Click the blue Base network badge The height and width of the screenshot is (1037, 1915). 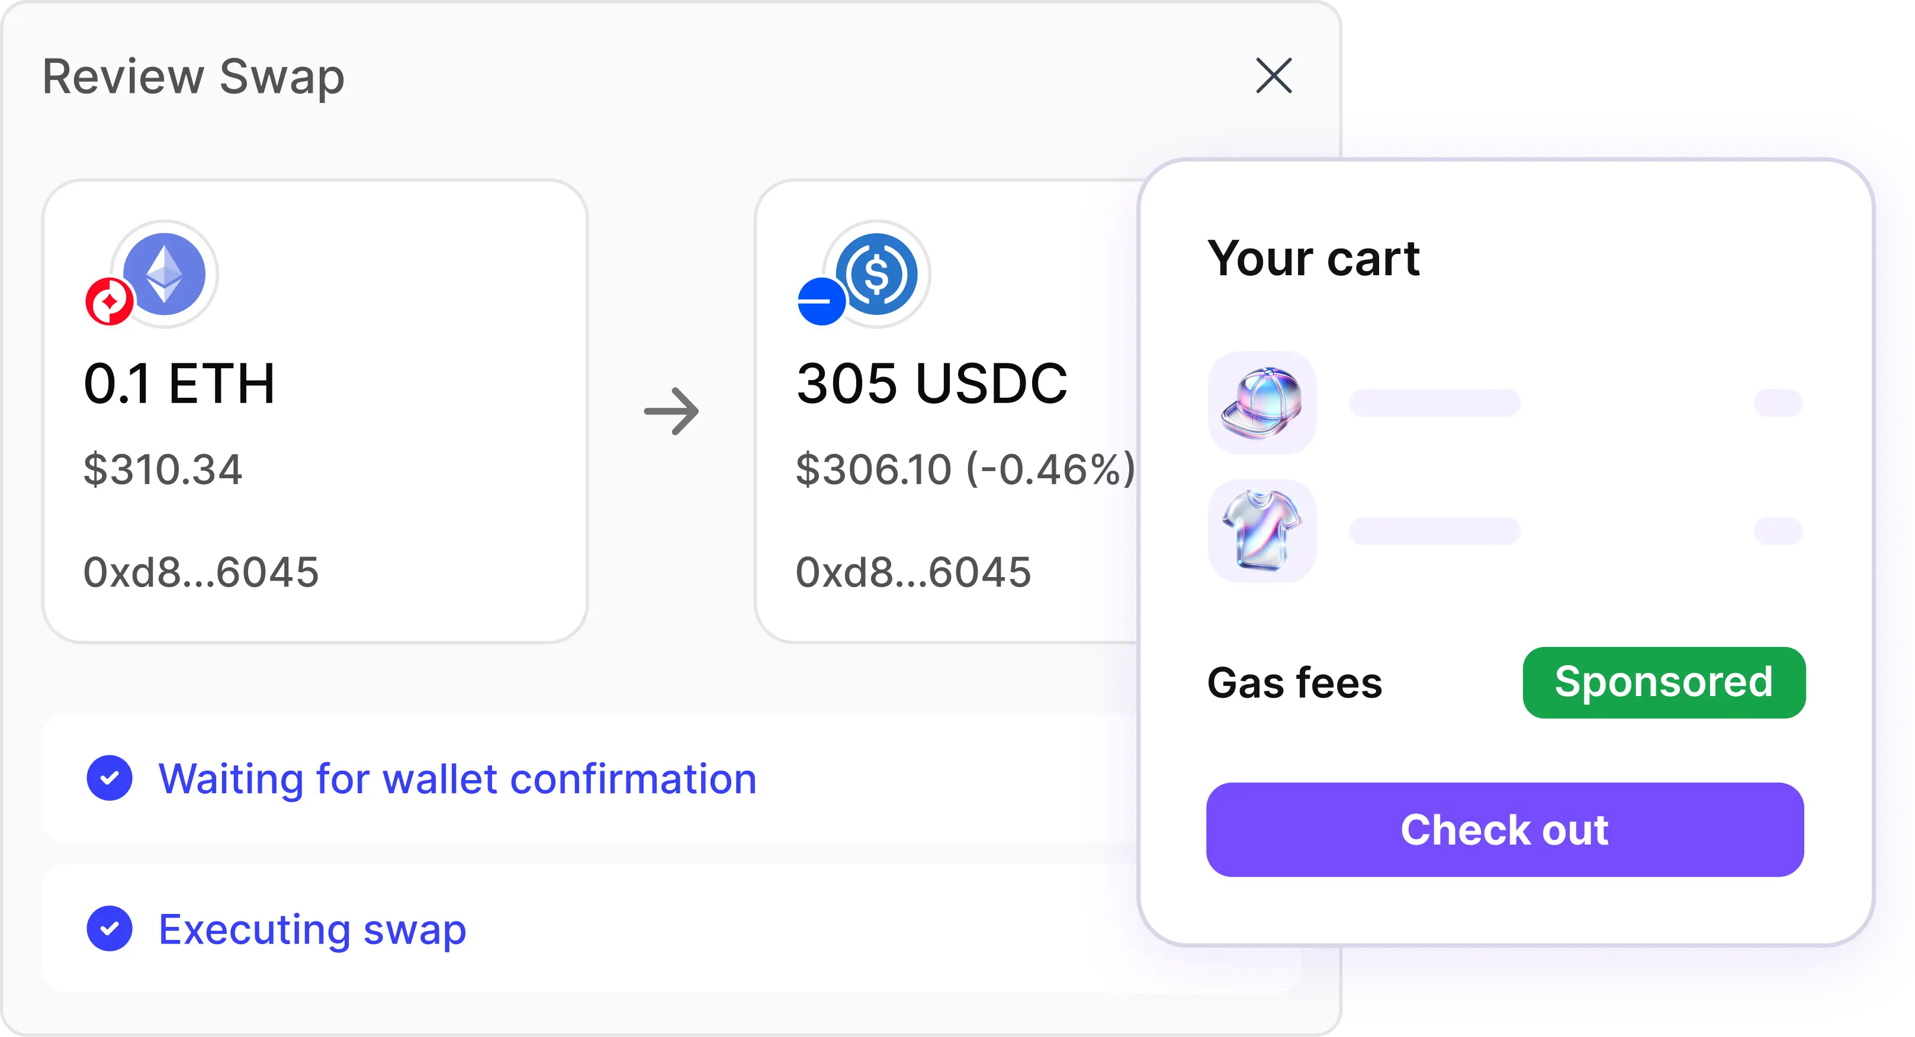821,302
